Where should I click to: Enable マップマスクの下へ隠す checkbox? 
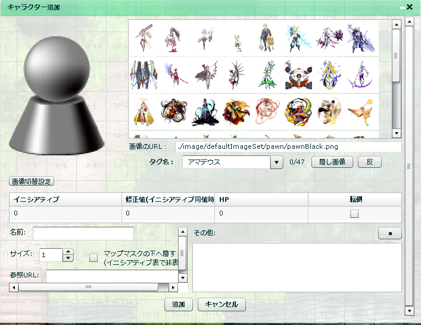[x=93, y=258]
